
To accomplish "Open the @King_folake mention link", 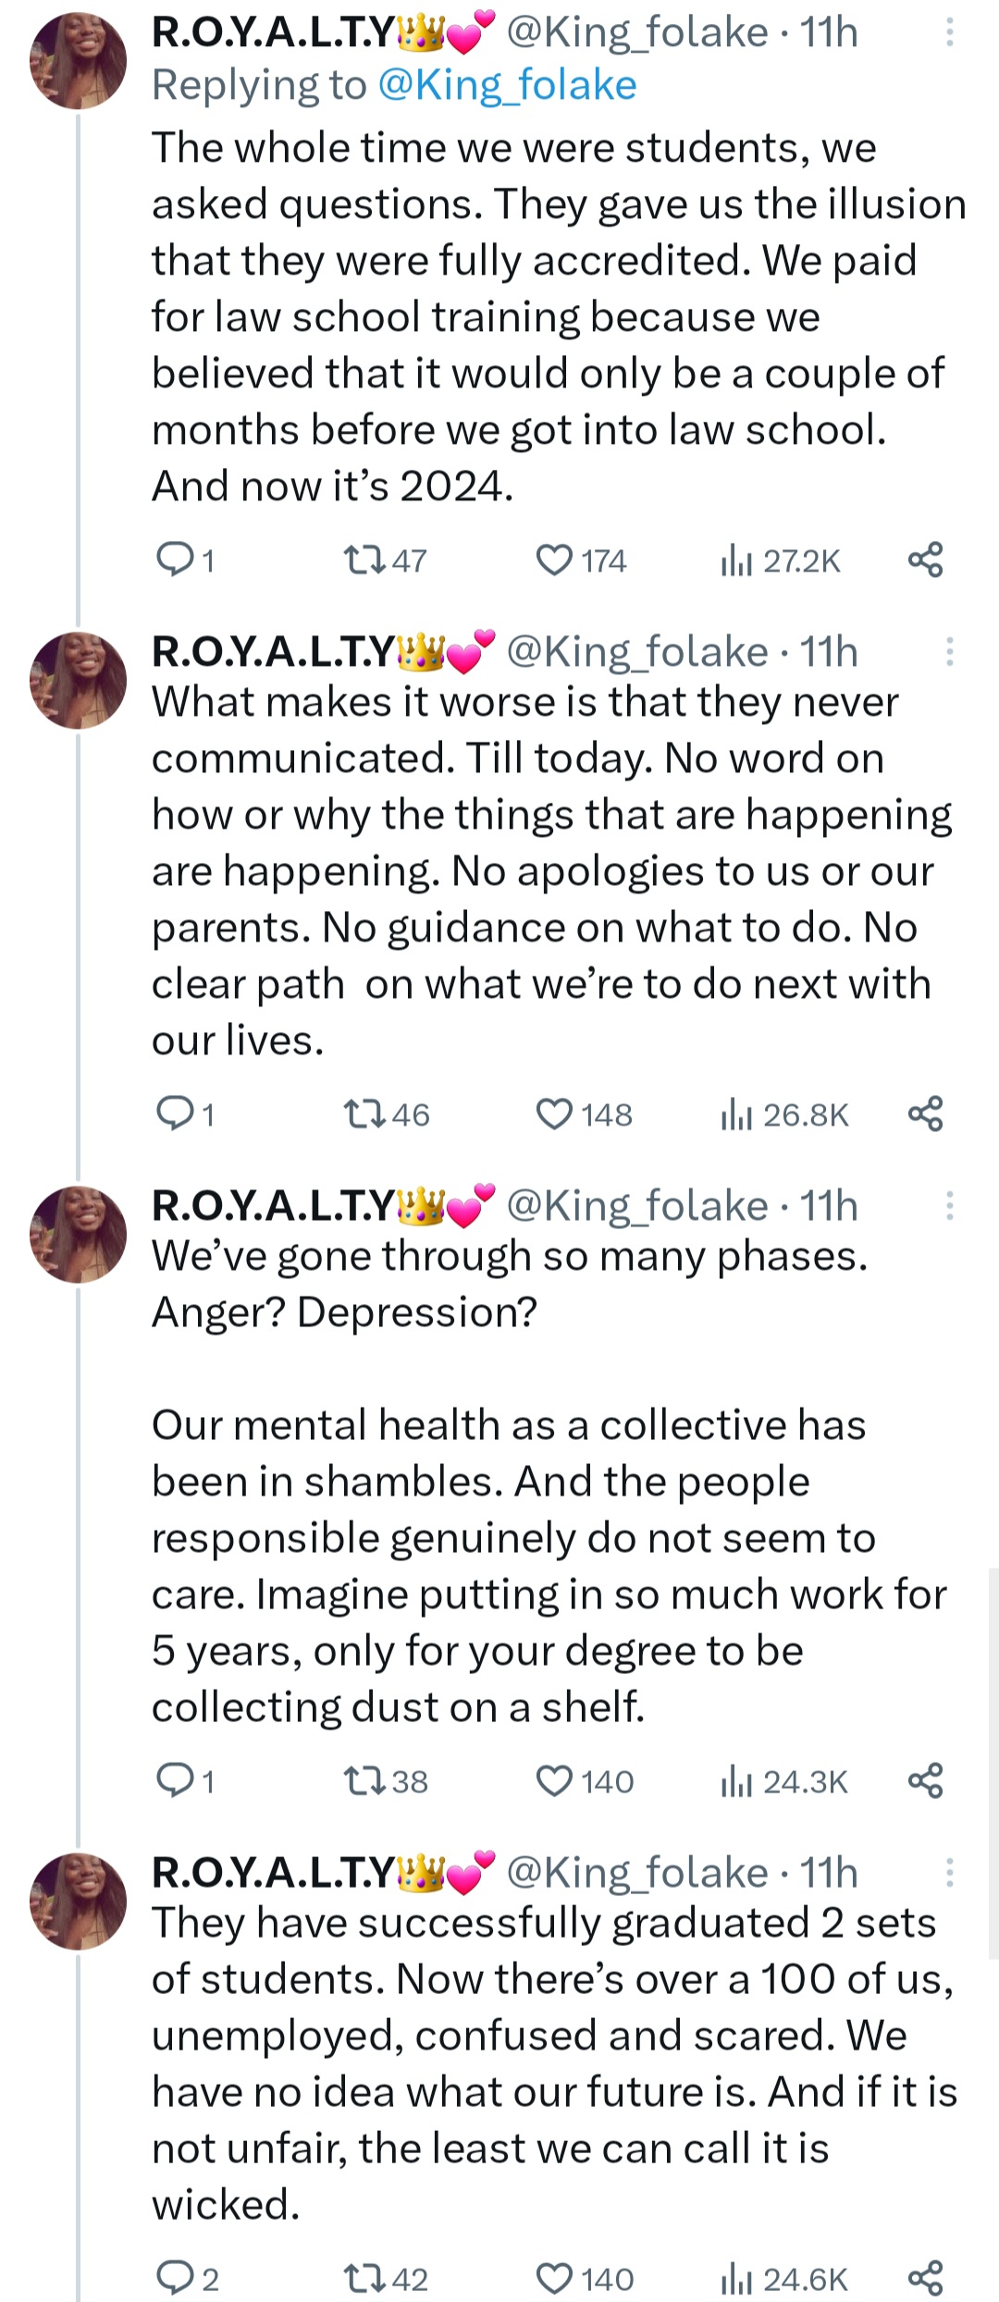I will coord(507,85).
